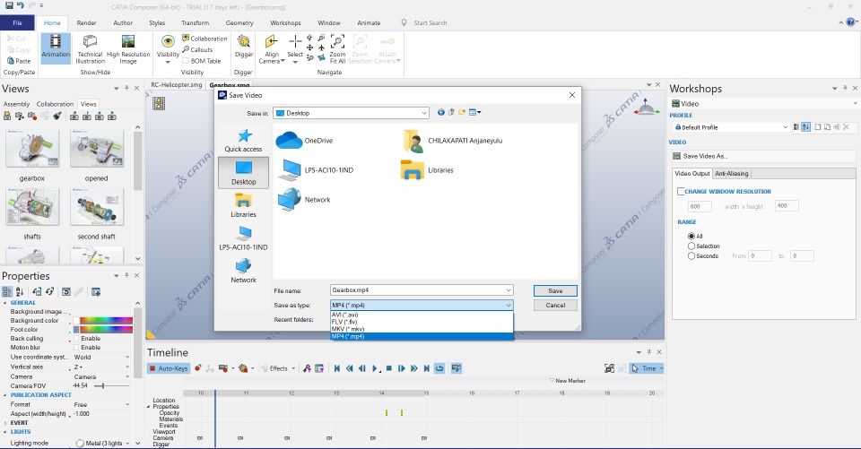
Task: Click the dialog View Menu icon
Action: pos(475,113)
